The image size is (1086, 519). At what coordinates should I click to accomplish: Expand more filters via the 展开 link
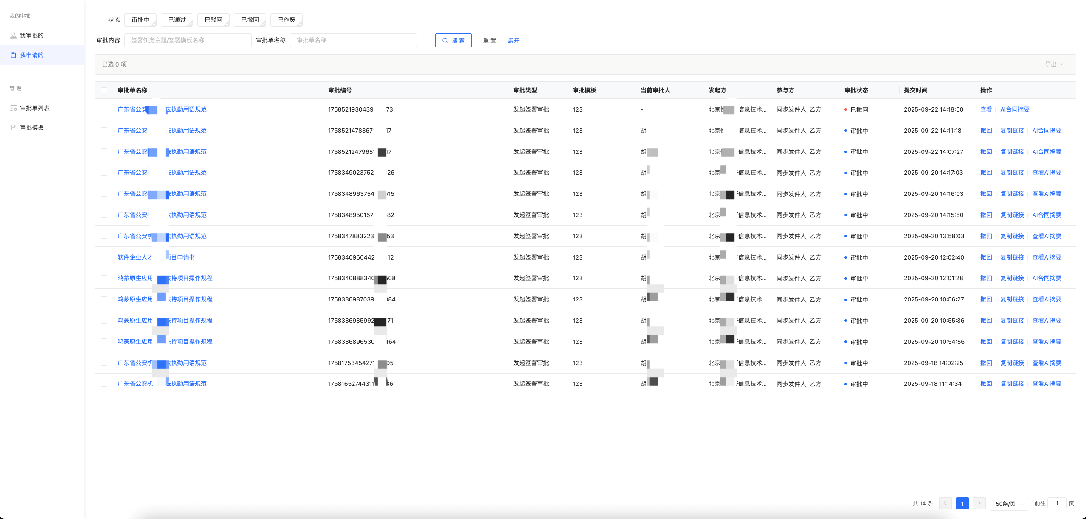tap(513, 41)
